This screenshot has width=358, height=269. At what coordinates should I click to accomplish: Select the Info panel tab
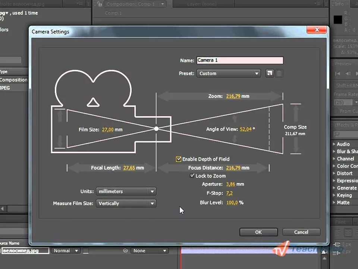(339, 4)
